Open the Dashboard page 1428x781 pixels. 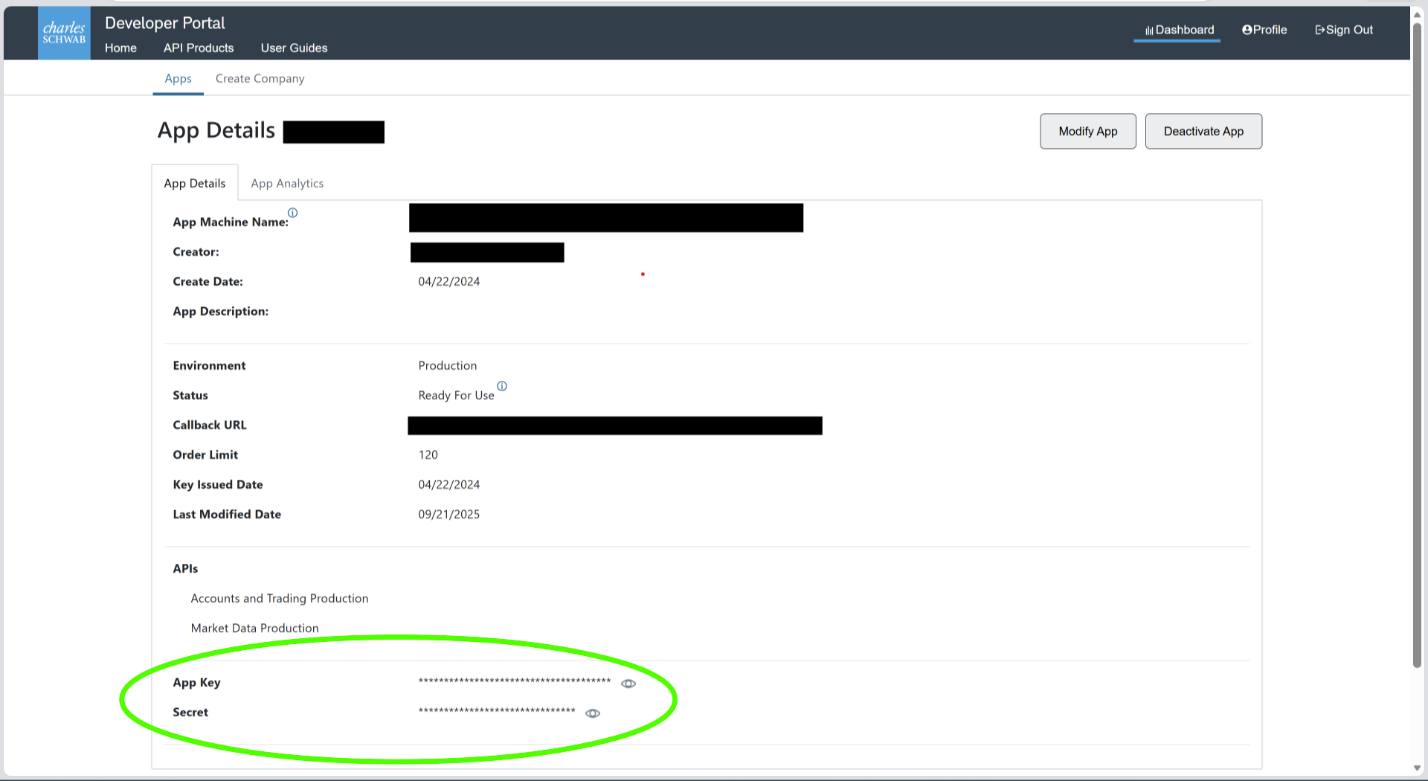pyautogui.click(x=1179, y=30)
